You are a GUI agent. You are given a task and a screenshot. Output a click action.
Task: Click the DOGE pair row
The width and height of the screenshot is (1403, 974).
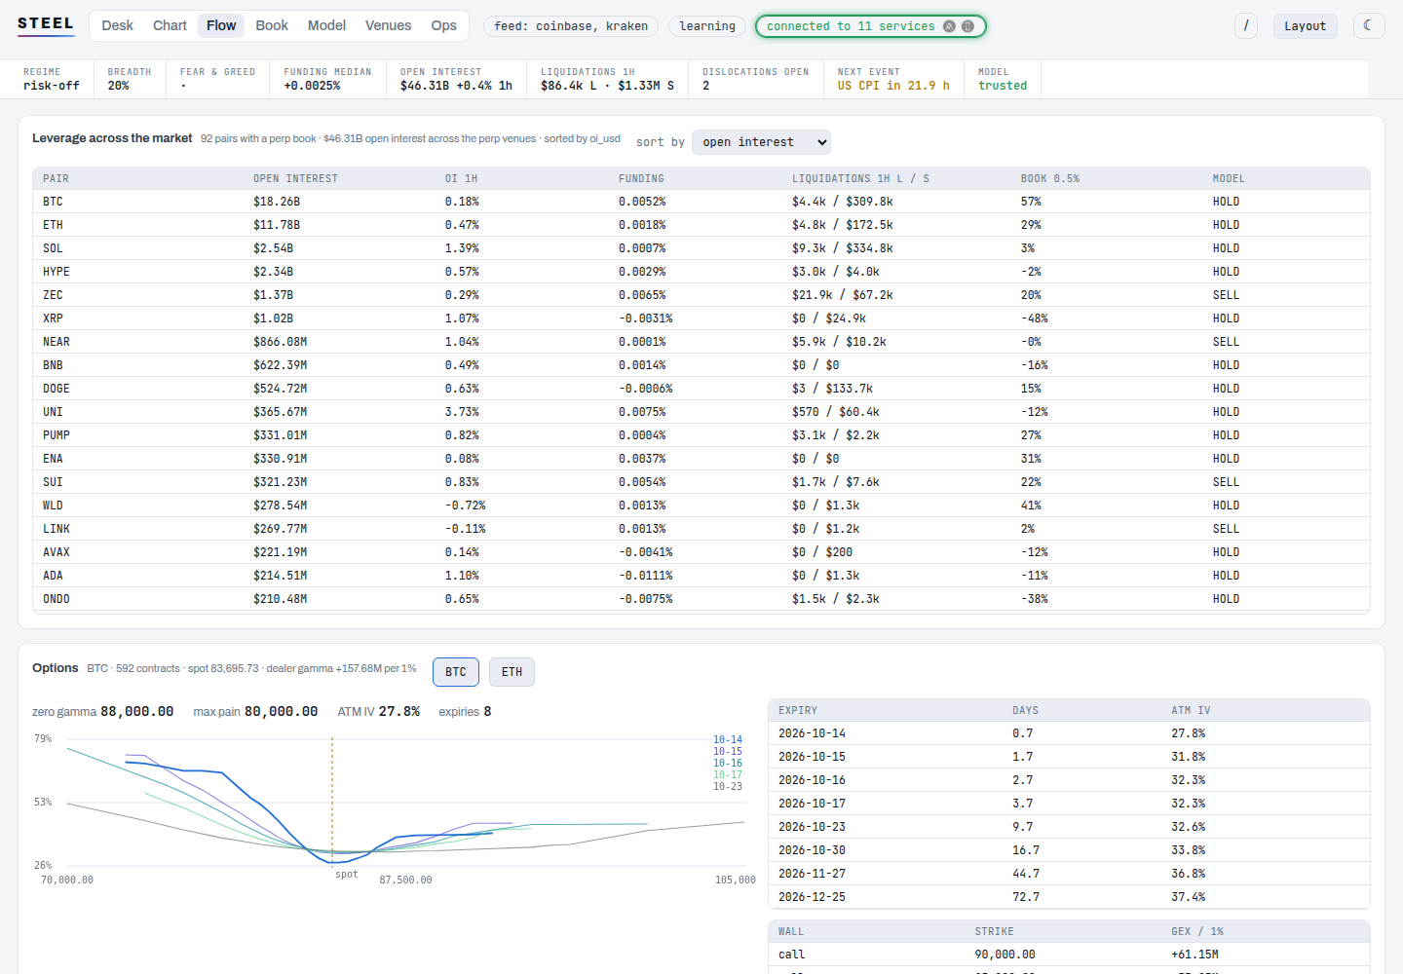pyautogui.click(x=701, y=389)
